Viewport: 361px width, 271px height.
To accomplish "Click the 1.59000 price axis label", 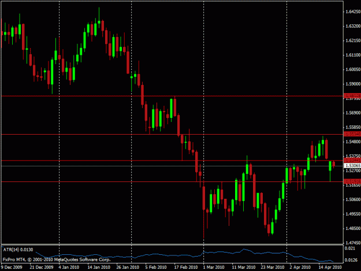I will 353,84.
